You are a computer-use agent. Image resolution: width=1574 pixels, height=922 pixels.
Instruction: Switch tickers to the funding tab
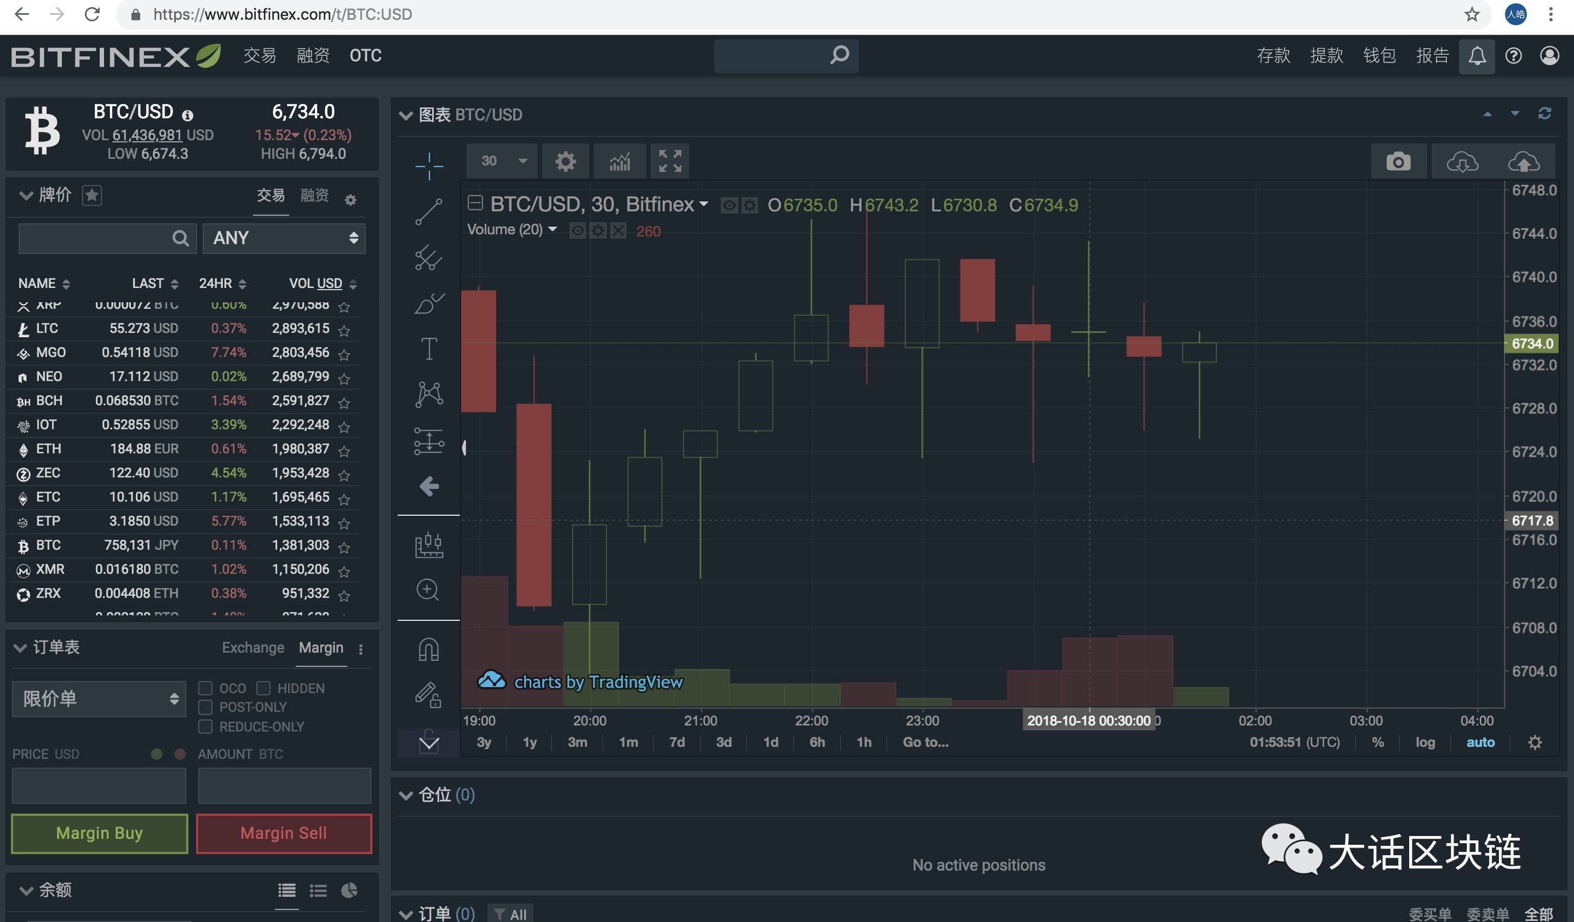point(314,195)
